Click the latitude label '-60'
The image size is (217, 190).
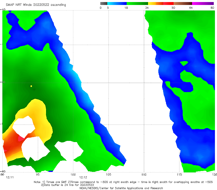point(3,171)
